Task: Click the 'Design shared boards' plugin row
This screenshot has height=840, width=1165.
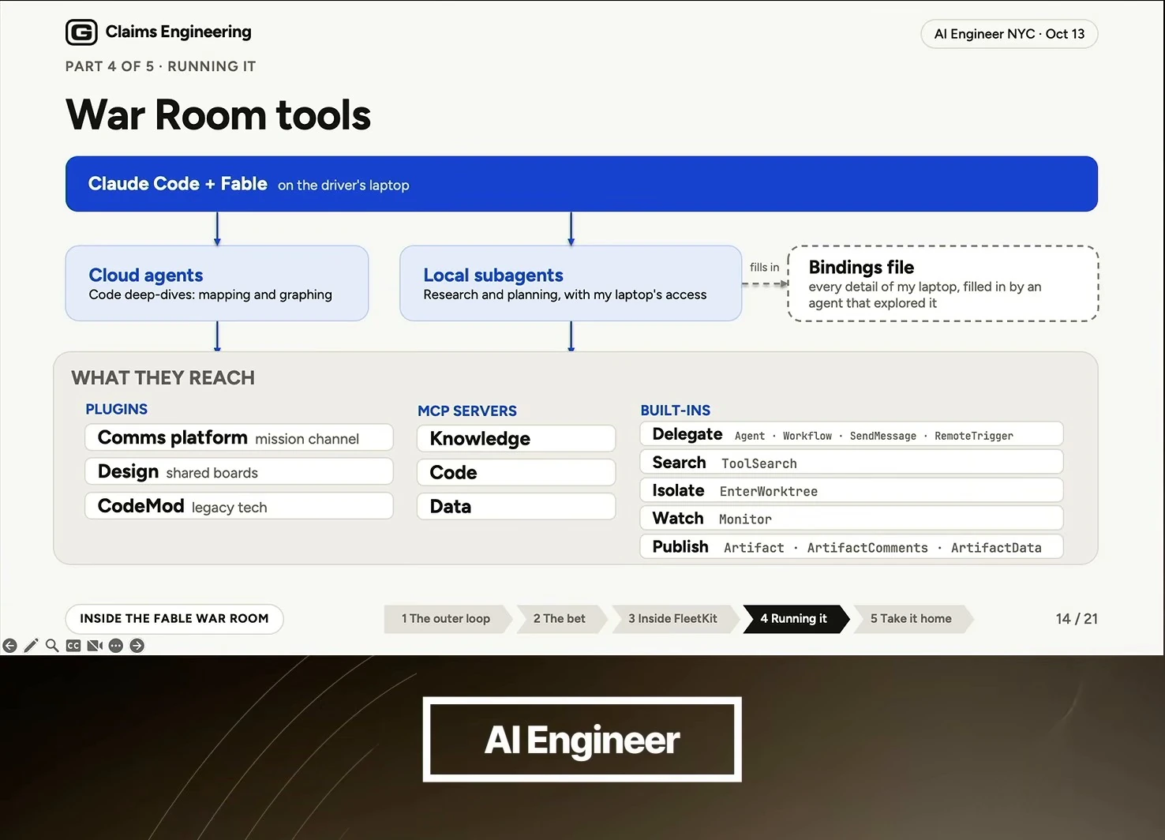Action: [x=239, y=471]
